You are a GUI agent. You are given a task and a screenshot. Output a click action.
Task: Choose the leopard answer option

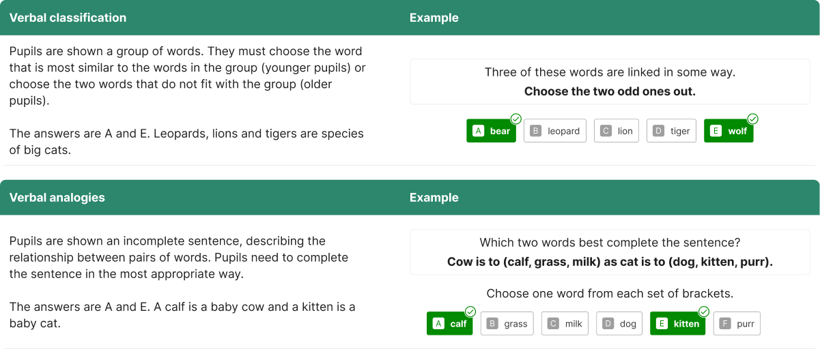click(555, 131)
